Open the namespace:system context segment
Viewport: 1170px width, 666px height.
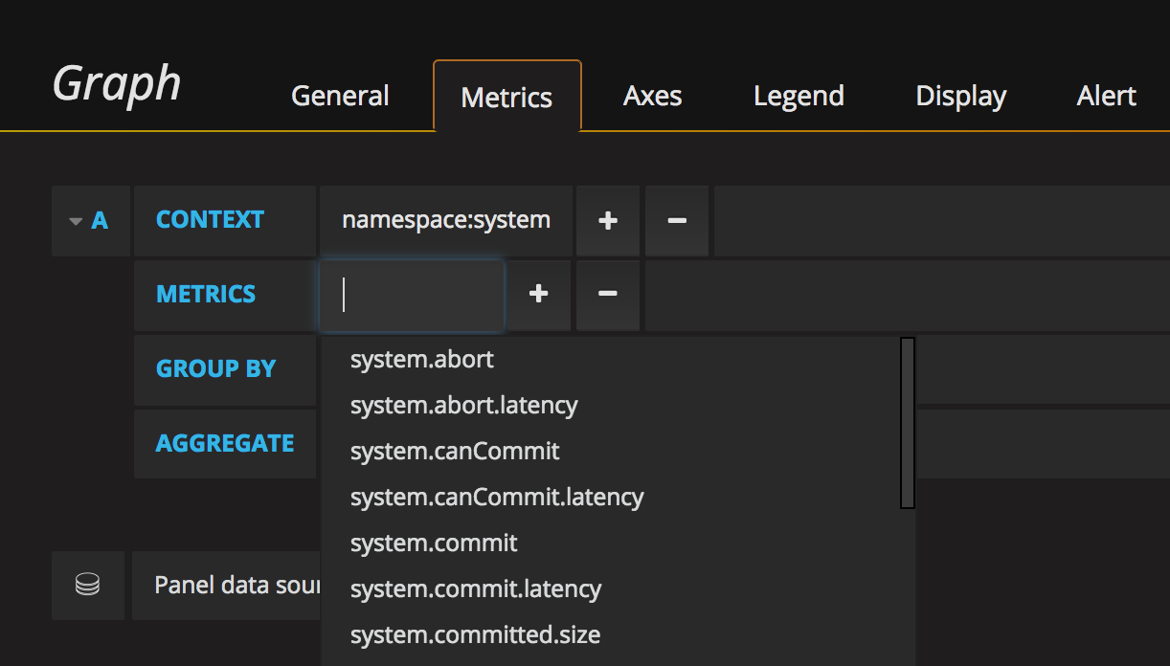[446, 221]
